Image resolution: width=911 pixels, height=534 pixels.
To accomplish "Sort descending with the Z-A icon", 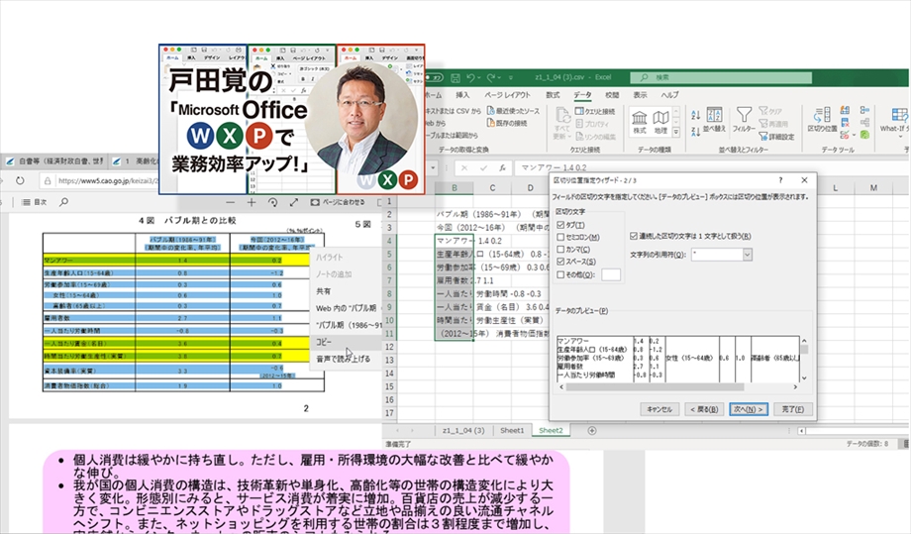I will point(696,132).
